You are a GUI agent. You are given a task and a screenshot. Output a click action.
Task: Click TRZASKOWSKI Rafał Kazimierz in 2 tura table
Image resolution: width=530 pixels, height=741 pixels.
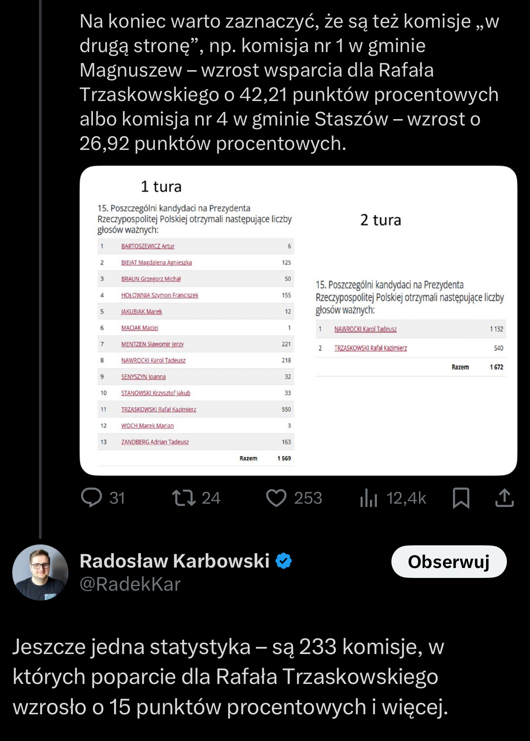tap(371, 348)
